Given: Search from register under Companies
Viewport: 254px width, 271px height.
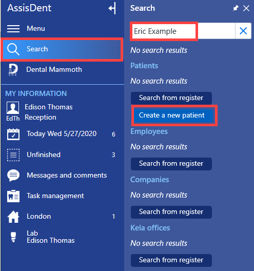Looking at the screenshot, I should [x=171, y=212].
